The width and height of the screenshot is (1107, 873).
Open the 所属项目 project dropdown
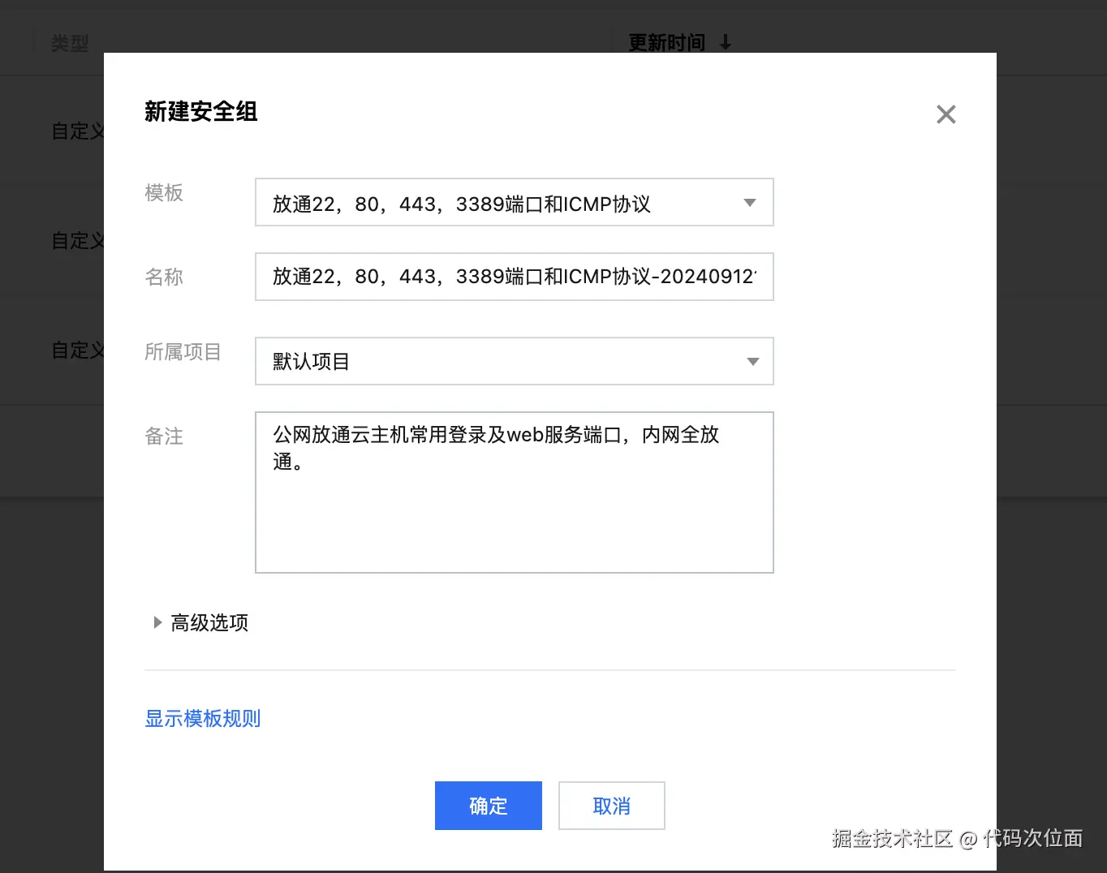pos(514,361)
